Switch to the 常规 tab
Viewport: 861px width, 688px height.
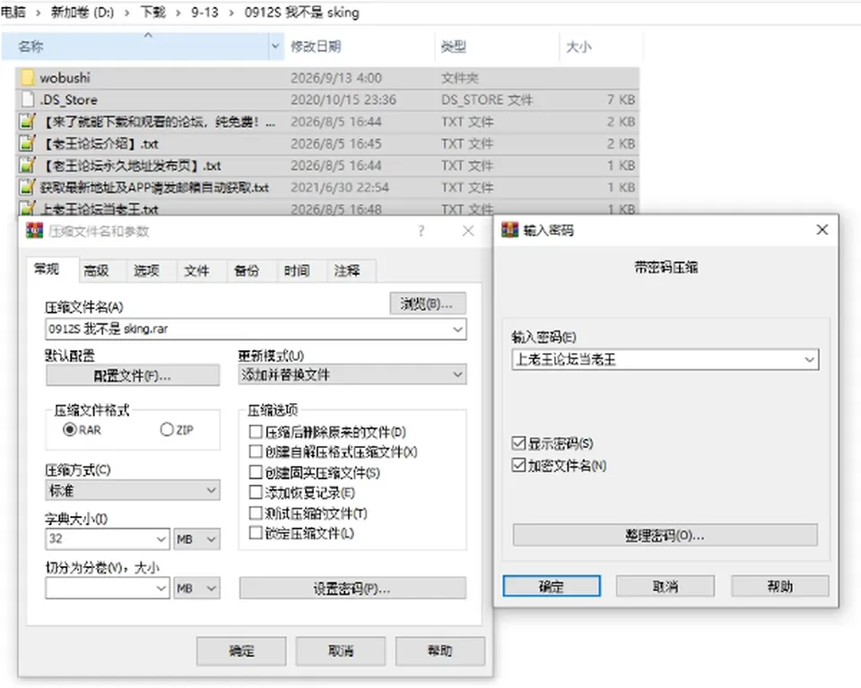(52, 270)
